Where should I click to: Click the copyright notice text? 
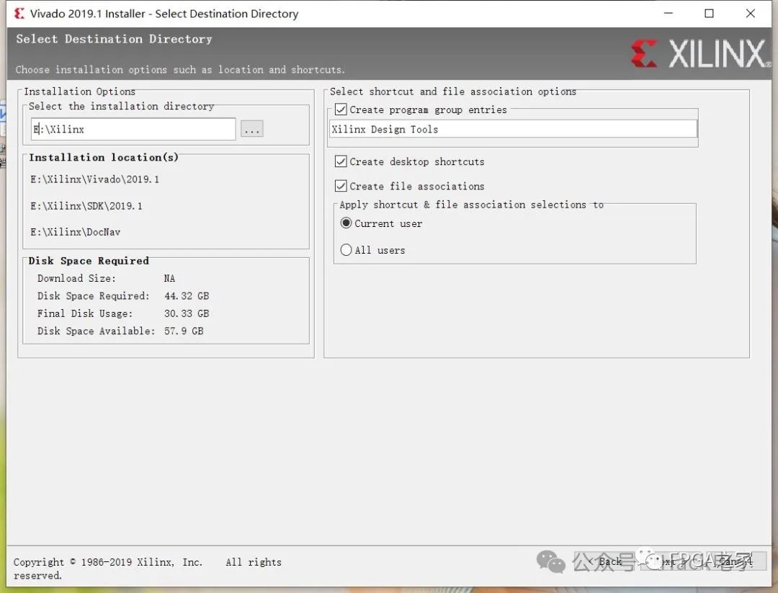coord(148,569)
